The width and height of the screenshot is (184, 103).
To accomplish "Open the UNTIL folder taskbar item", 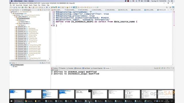I will [38, 101].
